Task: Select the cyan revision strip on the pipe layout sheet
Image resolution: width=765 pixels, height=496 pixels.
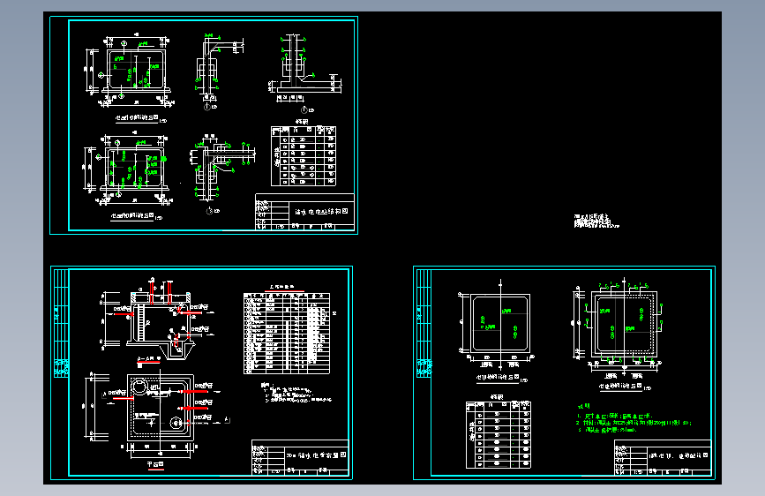Action: pyautogui.click(x=61, y=323)
